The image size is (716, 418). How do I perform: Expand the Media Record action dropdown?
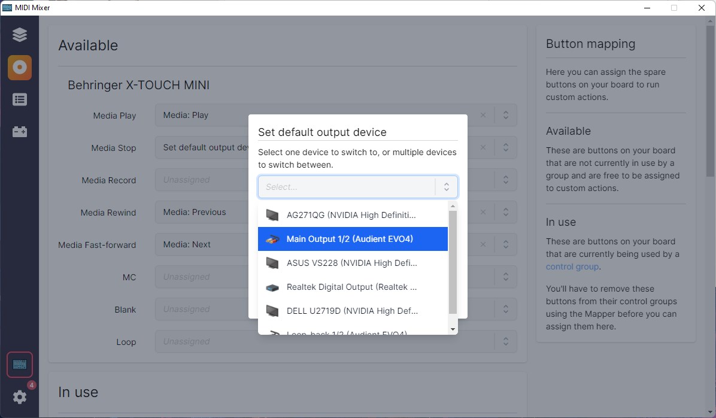[x=506, y=180]
